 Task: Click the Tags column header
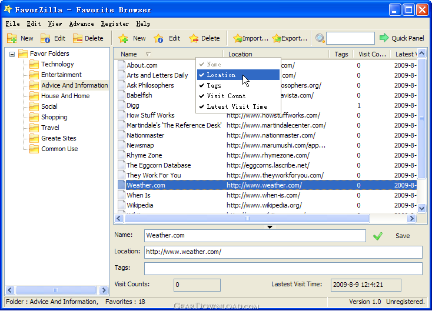pos(341,54)
